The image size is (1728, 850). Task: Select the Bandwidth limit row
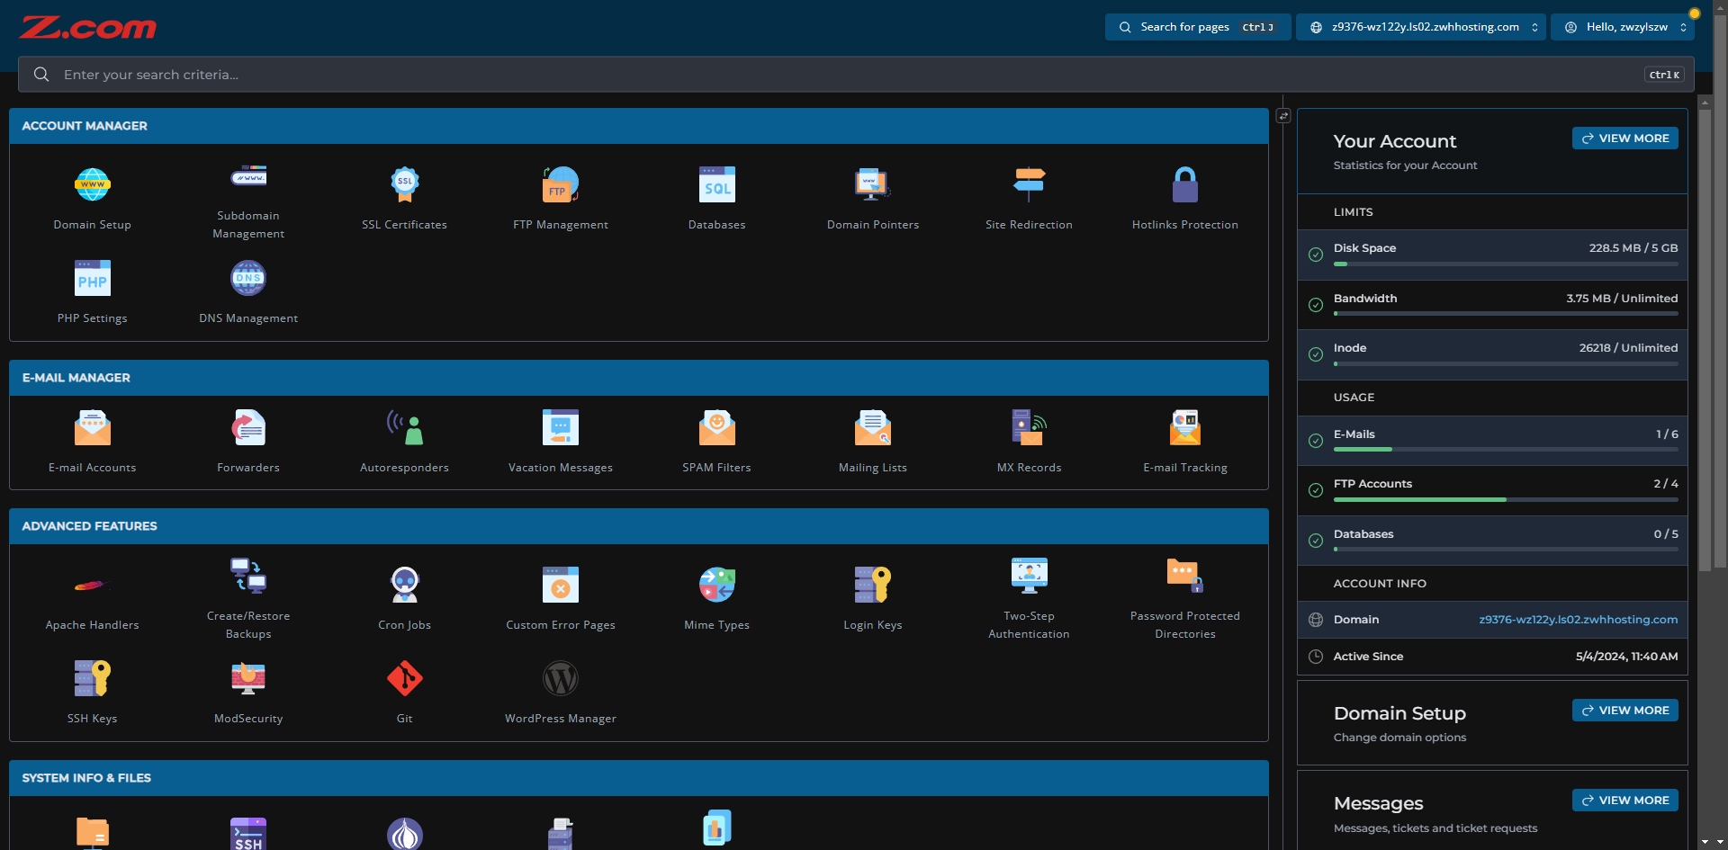click(1492, 305)
